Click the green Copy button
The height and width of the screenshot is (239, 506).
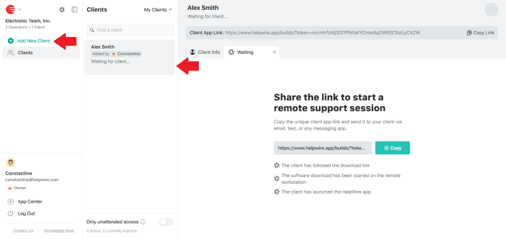pyautogui.click(x=393, y=148)
